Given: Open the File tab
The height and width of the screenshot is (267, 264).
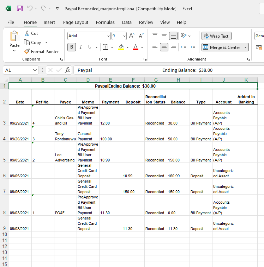Looking at the screenshot, I should point(11,22).
